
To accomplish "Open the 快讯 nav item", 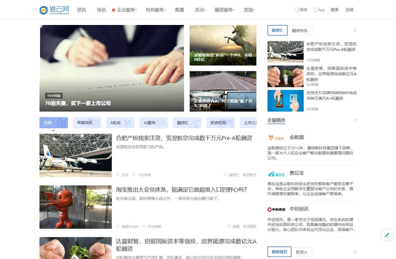I will coord(102,10).
